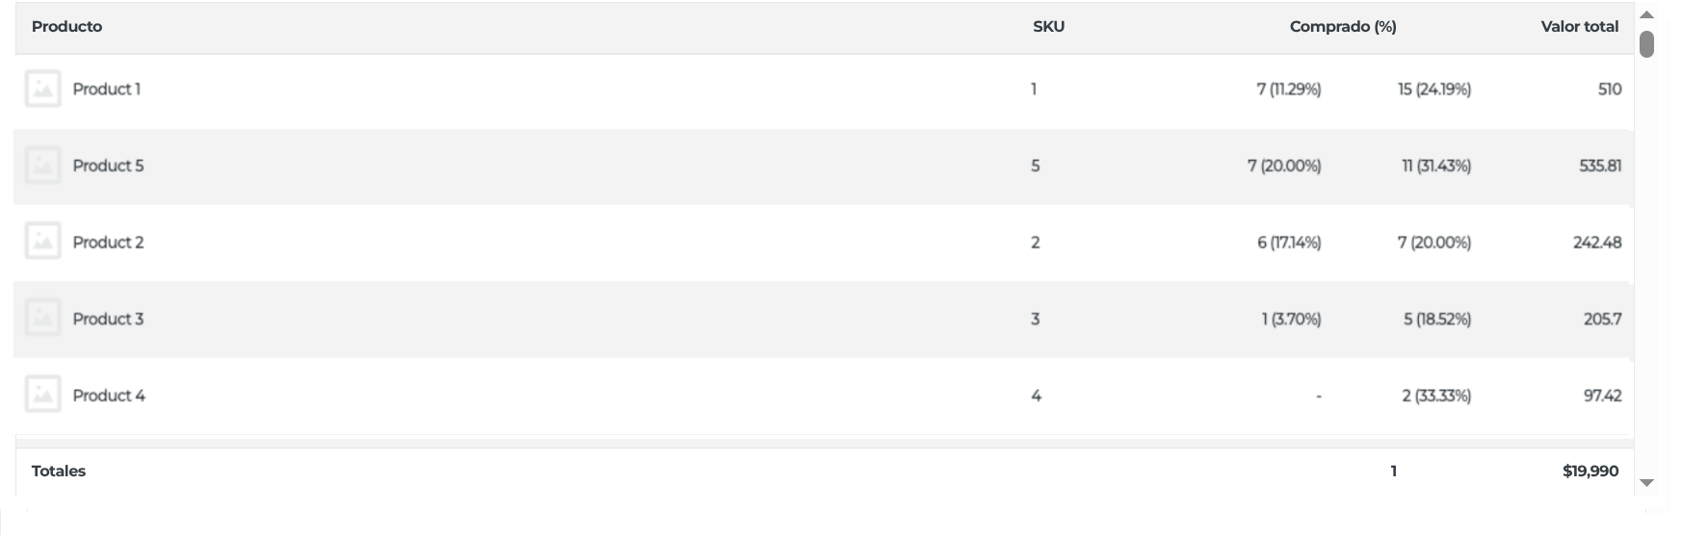Image resolution: width=1682 pixels, height=535 pixels.
Task: Click the scrollbar up arrow
Action: 1646,14
